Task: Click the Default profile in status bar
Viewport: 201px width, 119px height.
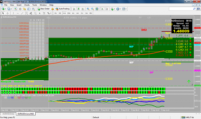Action: [96, 117]
